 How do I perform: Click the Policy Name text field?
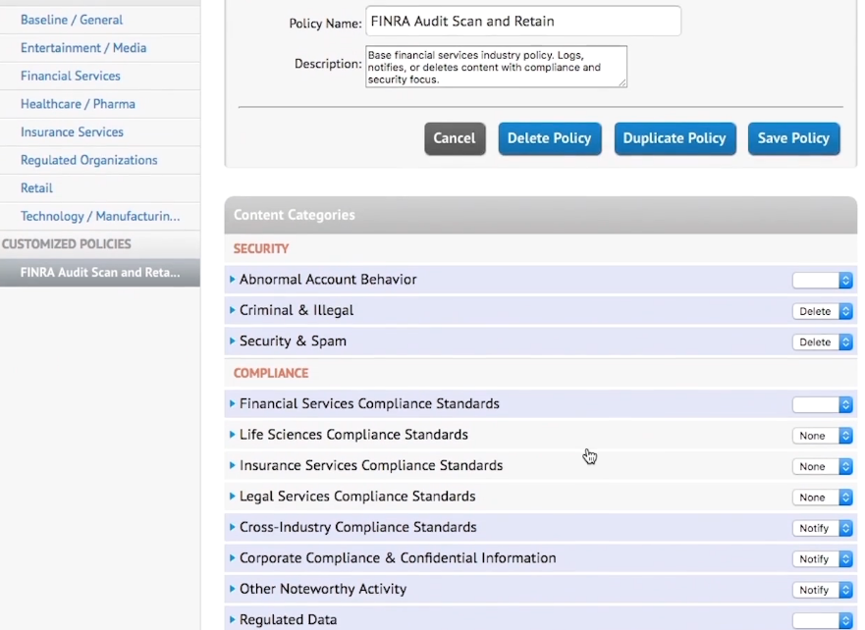pos(522,22)
